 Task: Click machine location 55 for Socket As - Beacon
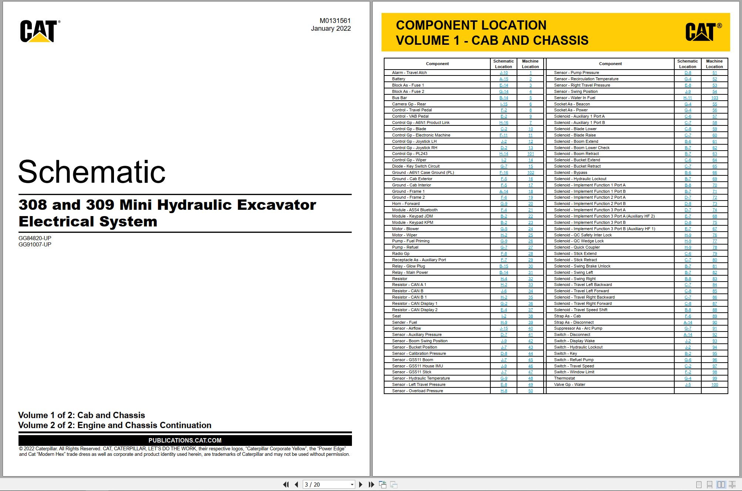(x=715, y=104)
